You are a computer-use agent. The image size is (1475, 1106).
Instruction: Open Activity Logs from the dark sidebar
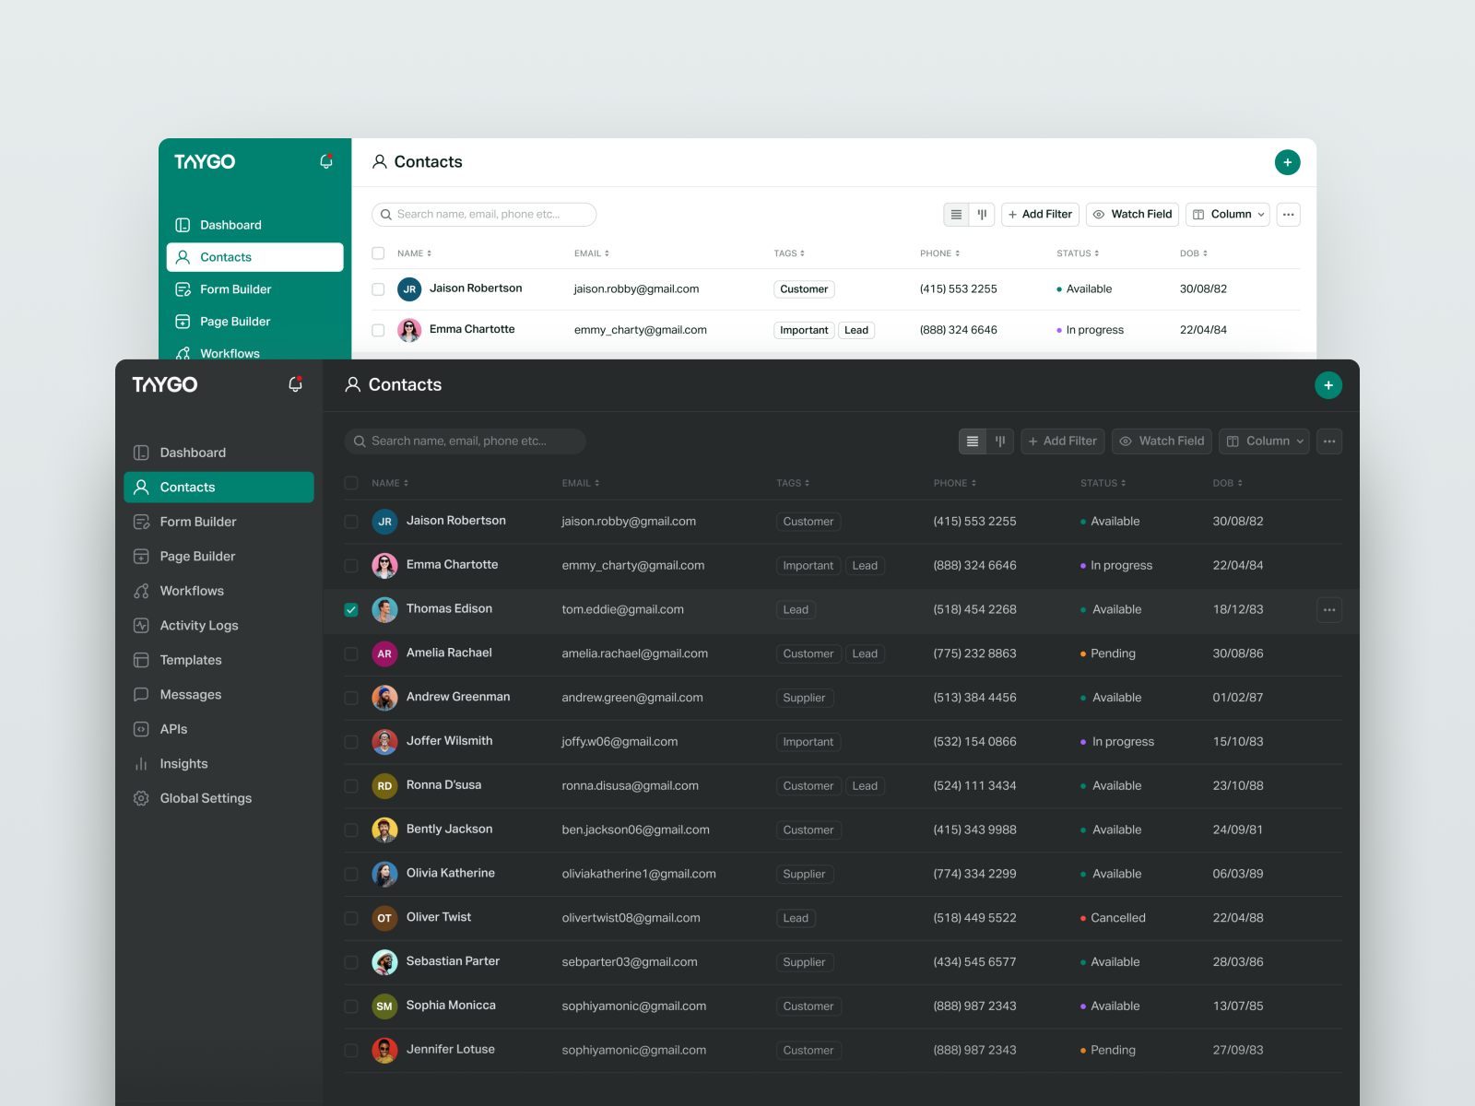click(x=198, y=626)
